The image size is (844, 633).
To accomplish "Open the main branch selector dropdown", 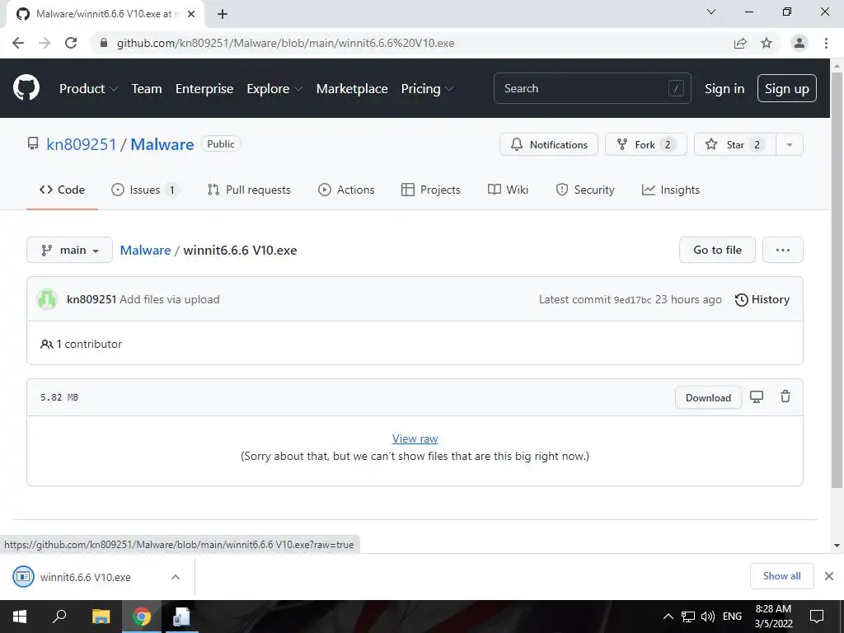I will point(69,250).
